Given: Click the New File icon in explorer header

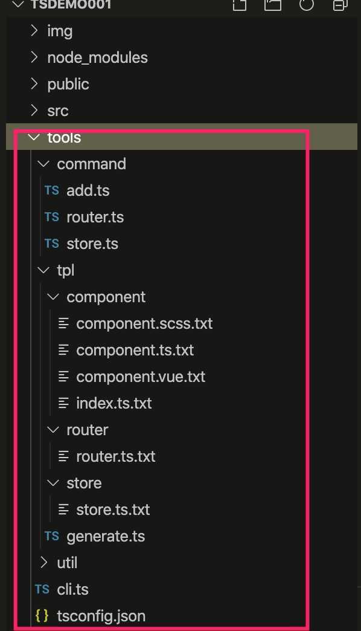Looking at the screenshot, I should [239, 4].
